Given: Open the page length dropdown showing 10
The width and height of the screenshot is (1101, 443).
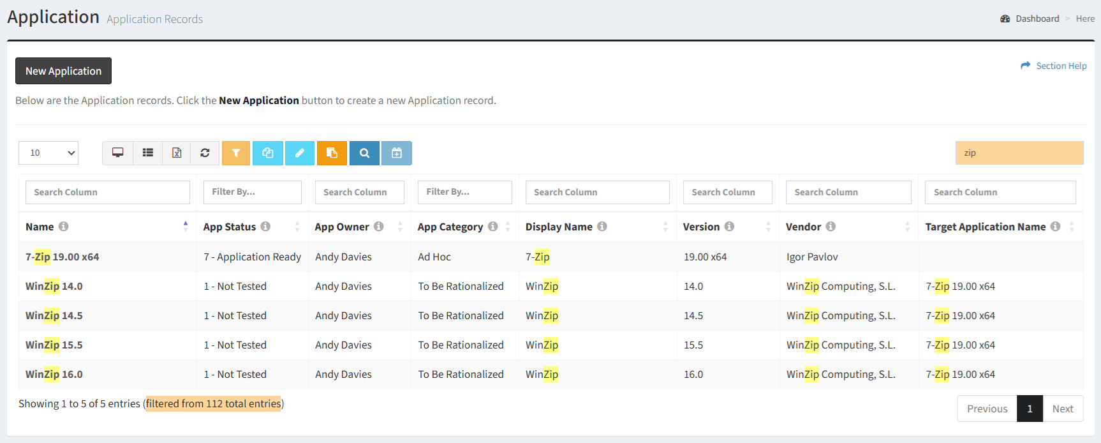Looking at the screenshot, I should click(x=48, y=153).
